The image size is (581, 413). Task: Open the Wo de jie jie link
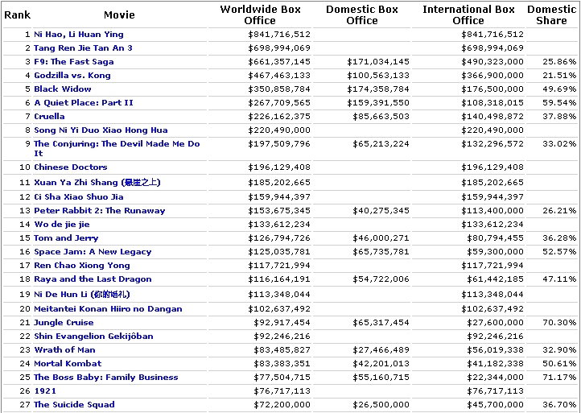(x=61, y=225)
